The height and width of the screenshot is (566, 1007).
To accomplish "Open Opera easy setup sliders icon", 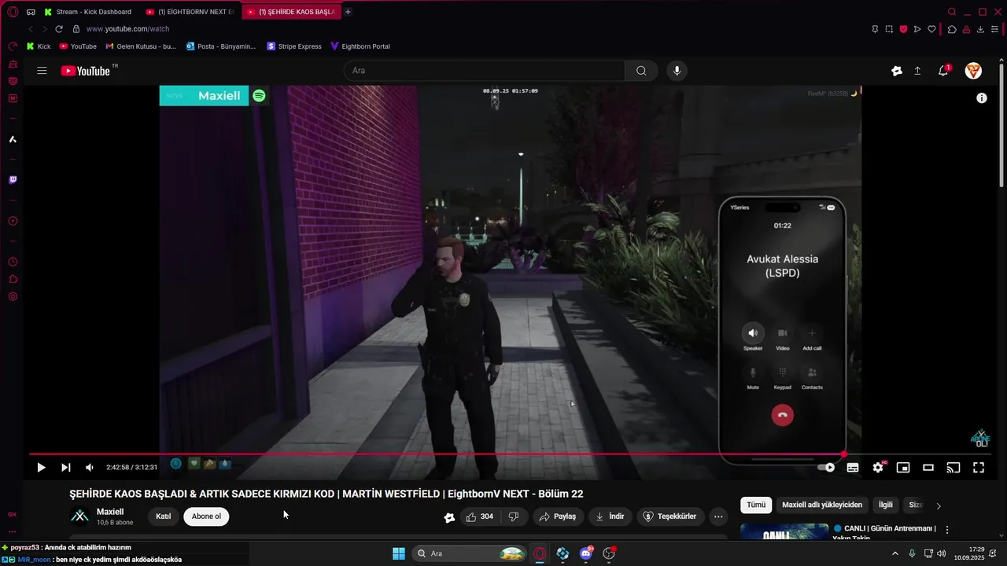I will [995, 29].
